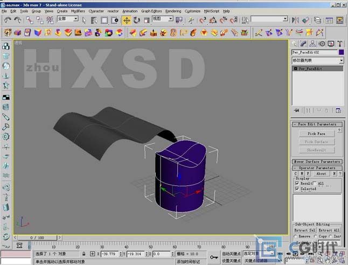Increase the X coordinate spinner
Image resolution: width=348 pixels, height=265 pixels.
coord(121,253)
